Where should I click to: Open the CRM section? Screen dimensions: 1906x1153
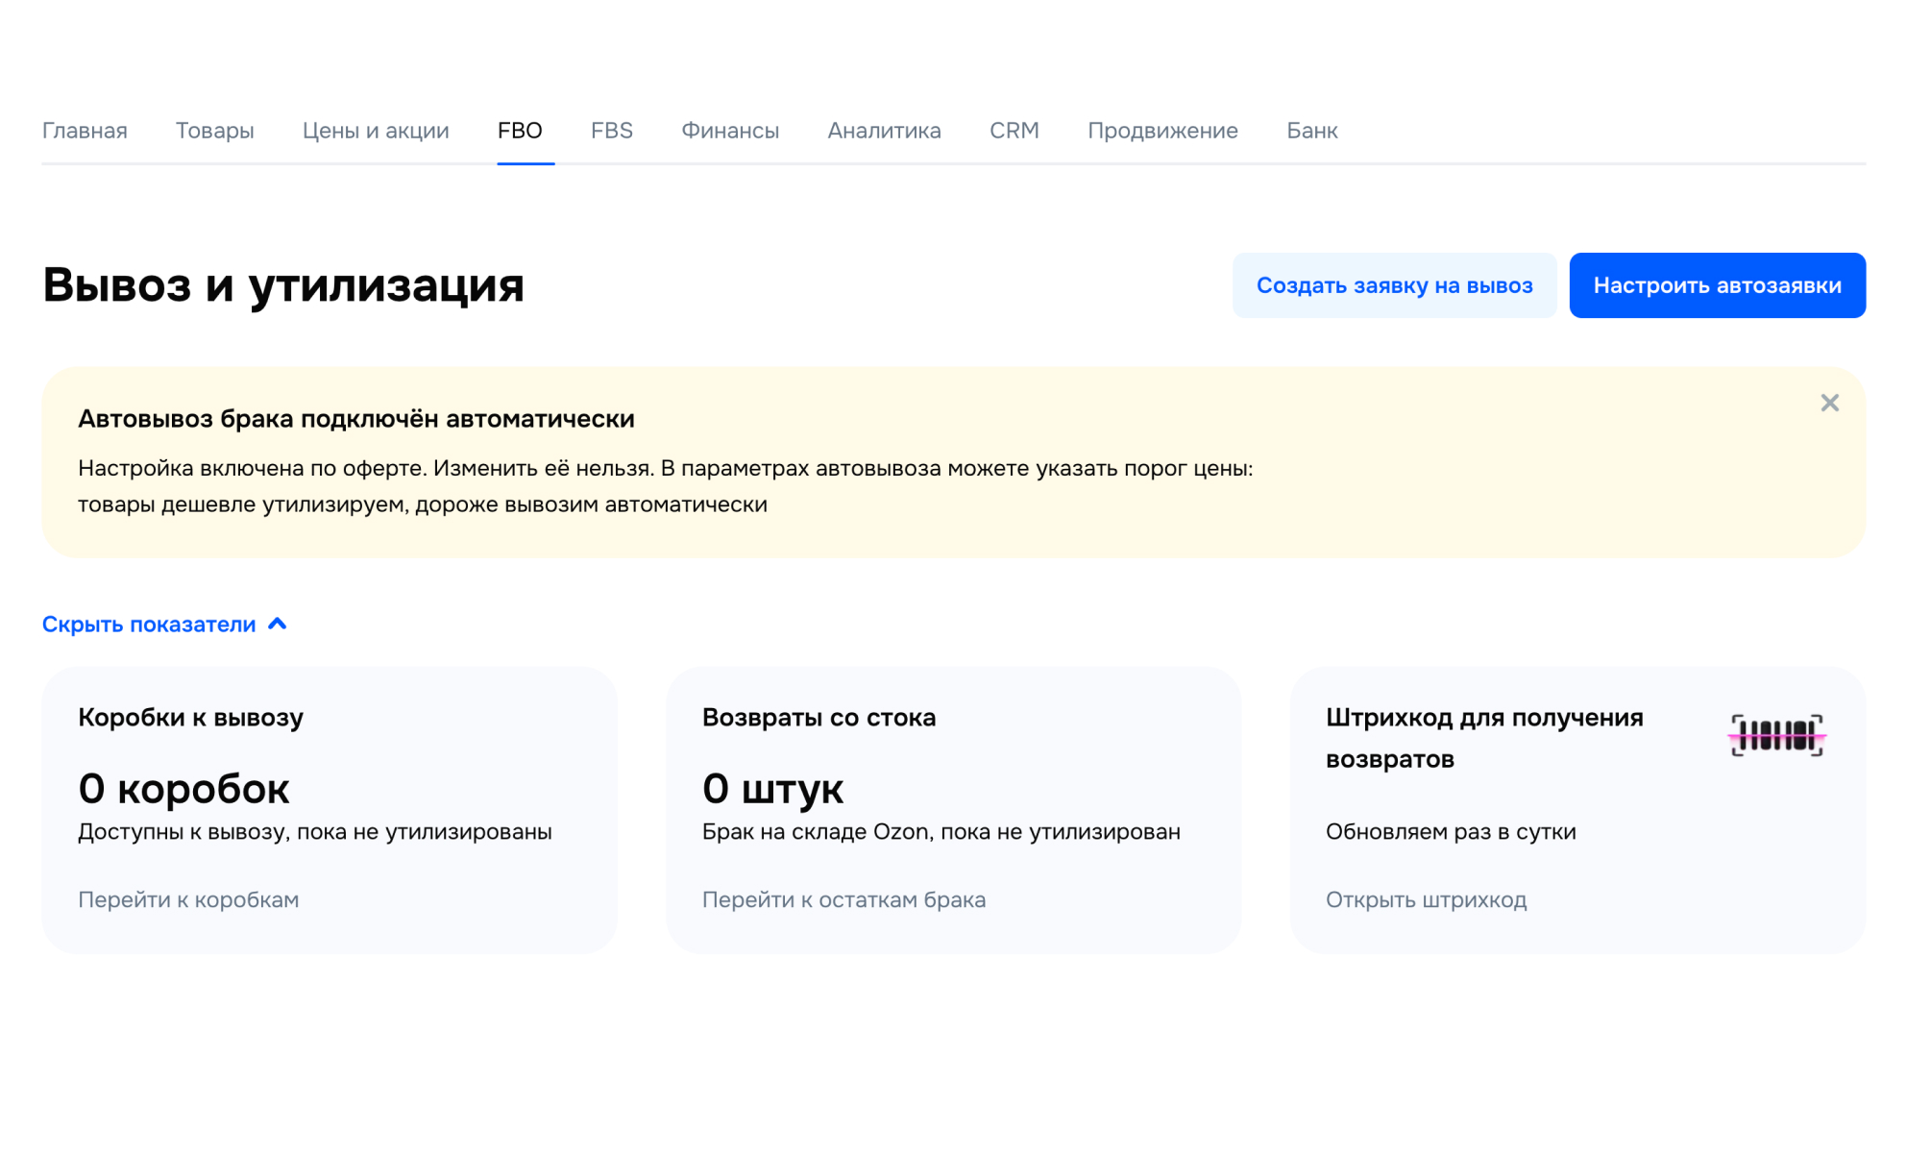1014,131
